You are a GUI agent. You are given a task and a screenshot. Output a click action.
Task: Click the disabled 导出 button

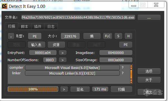(x=17, y=45)
